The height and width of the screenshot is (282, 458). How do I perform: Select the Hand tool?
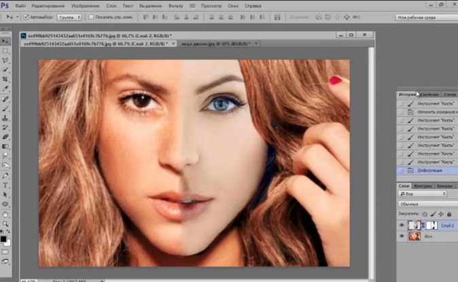[5, 215]
